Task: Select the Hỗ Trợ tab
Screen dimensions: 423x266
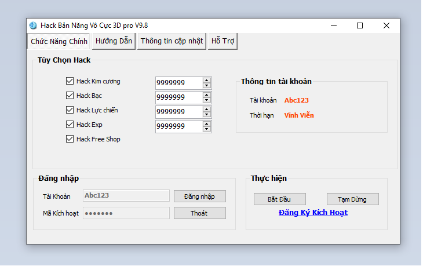Action: [223, 41]
